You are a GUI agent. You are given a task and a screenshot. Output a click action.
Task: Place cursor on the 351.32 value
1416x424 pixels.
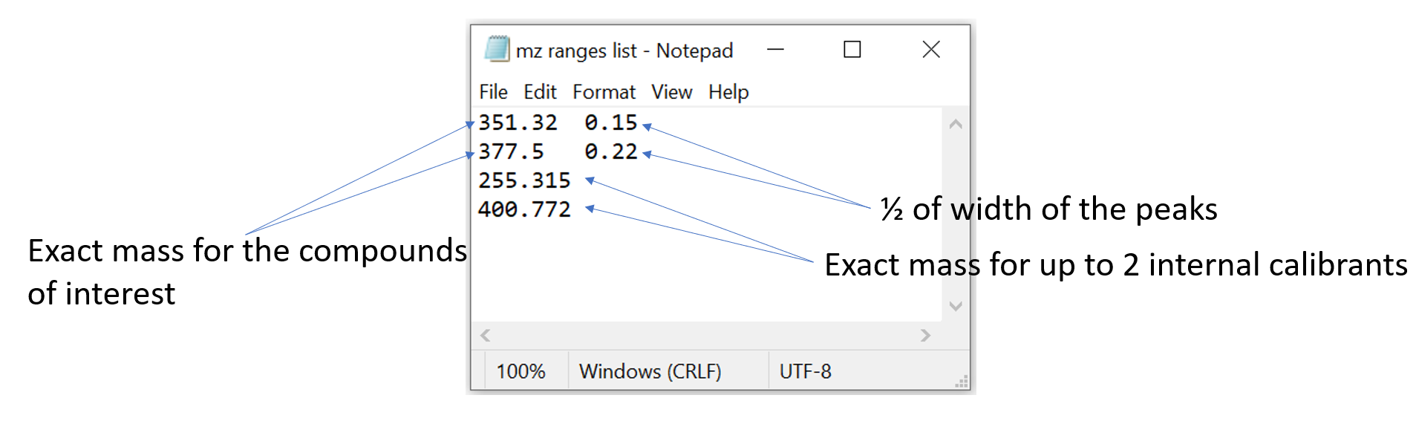(x=518, y=123)
